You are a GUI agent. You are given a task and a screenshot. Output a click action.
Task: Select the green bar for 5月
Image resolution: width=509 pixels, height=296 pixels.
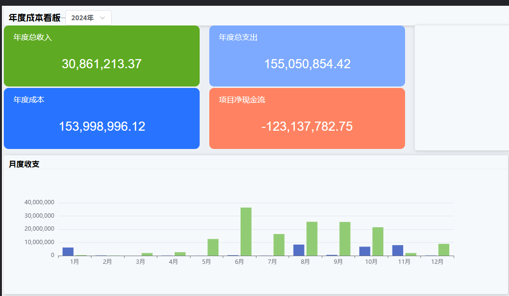[213, 247]
